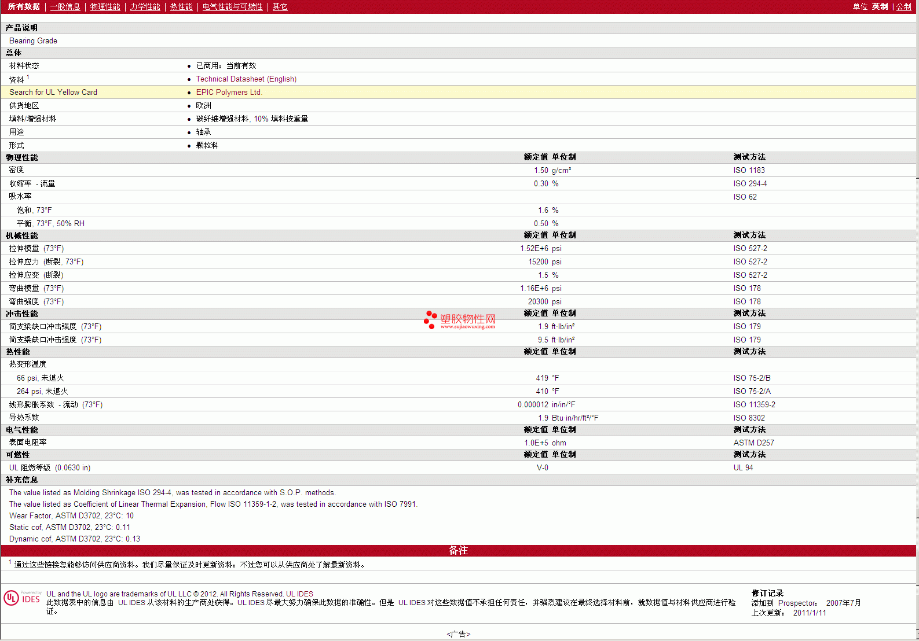Click the 广告 placeholder at page bottom
This screenshot has height=641, width=919.
coord(458,635)
